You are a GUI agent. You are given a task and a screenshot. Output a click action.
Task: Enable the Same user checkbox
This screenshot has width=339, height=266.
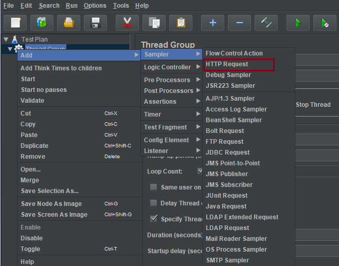153,187
